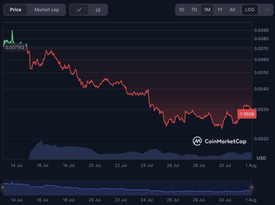The image size is (275, 205).
Task: Select the 1D time range
Action: [x=181, y=10]
